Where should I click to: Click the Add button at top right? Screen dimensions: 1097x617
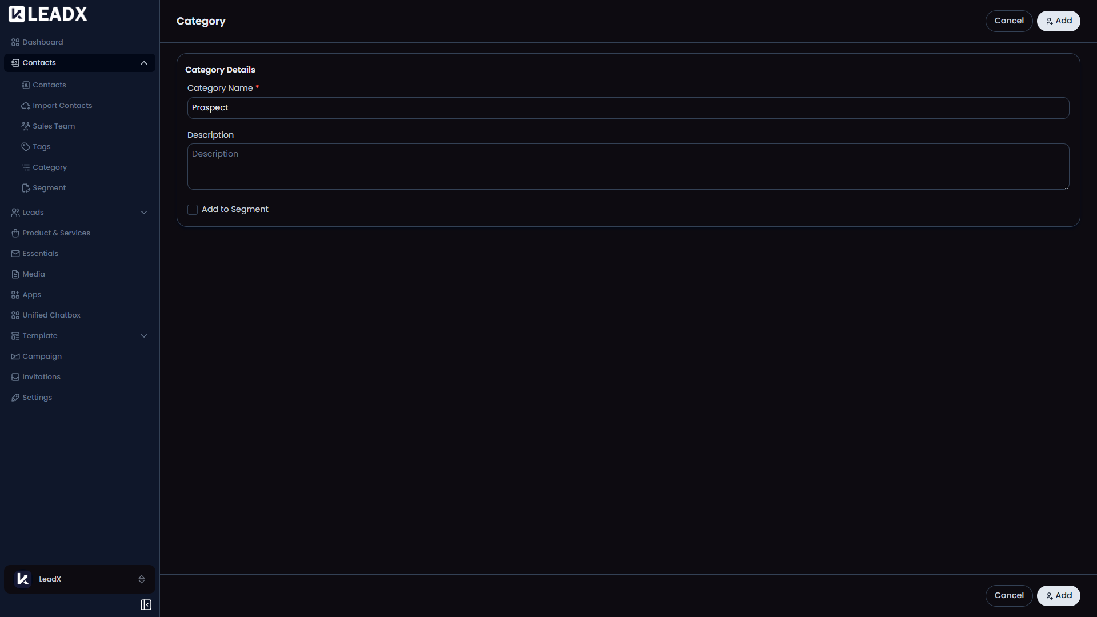pos(1058,21)
